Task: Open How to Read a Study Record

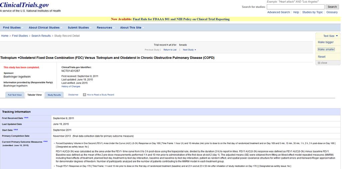Action: coord(100,95)
